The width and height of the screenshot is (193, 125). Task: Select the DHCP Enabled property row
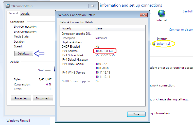click(102, 47)
